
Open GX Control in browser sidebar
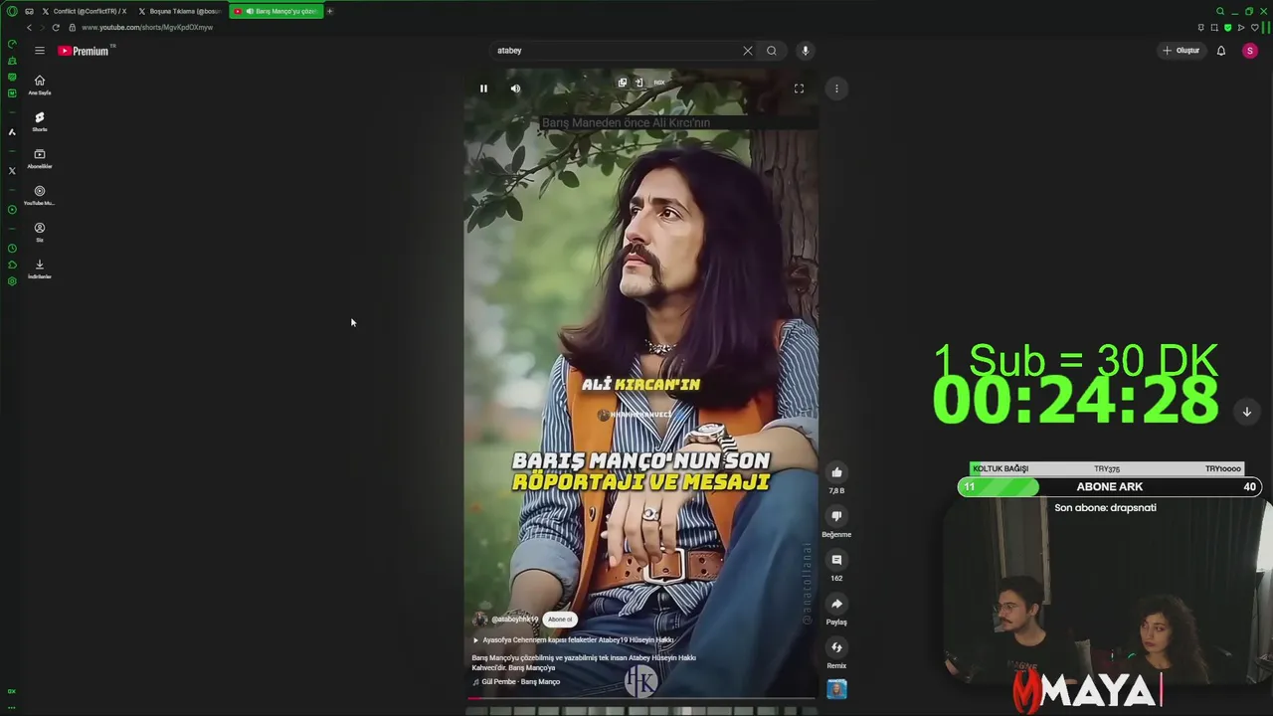[12, 44]
